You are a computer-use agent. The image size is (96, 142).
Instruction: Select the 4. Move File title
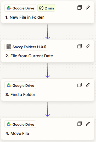coord(17,134)
